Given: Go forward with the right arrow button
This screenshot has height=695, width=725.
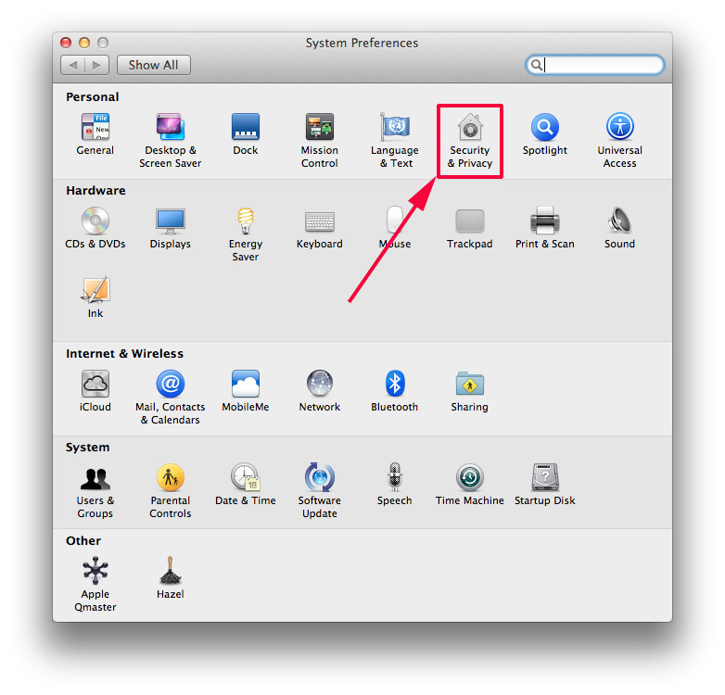Looking at the screenshot, I should coord(96,65).
